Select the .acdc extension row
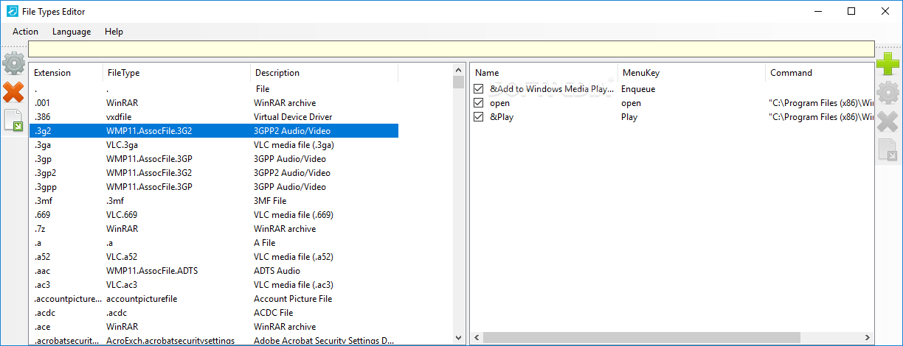Image resolution: width=903 pixels, height=346 pixels. [214, 313]
